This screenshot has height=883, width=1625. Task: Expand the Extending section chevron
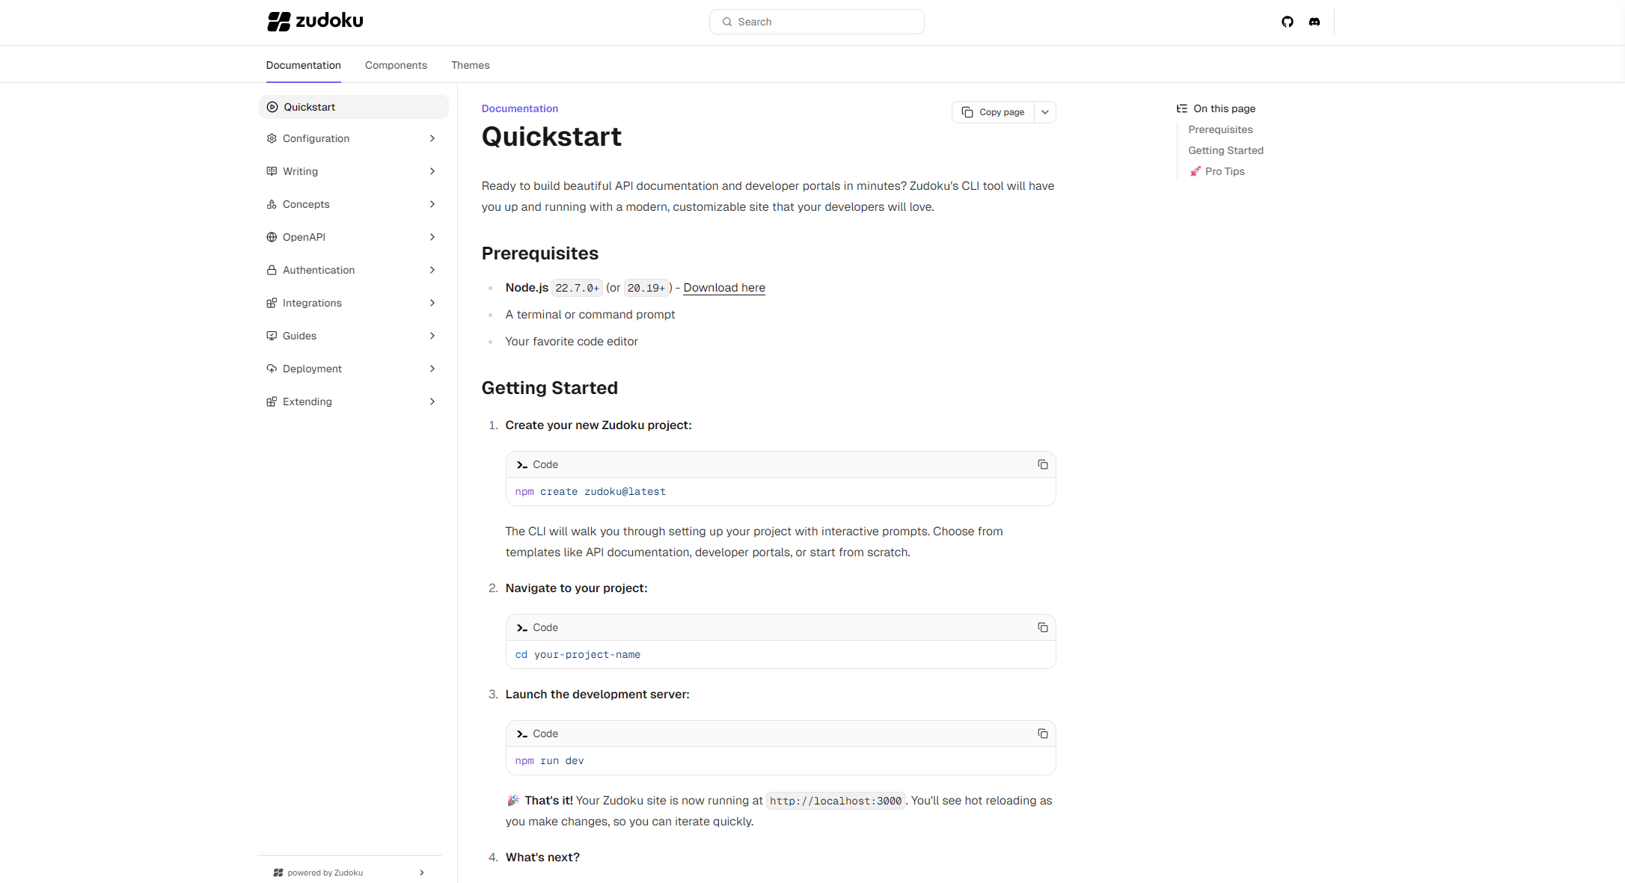click(x=432, y=401)
